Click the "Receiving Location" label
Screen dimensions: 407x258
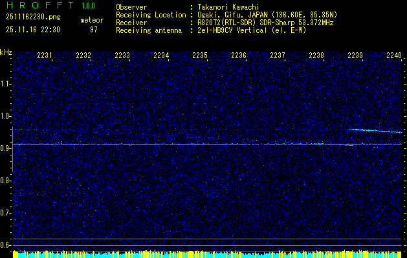tap(151, 15)
